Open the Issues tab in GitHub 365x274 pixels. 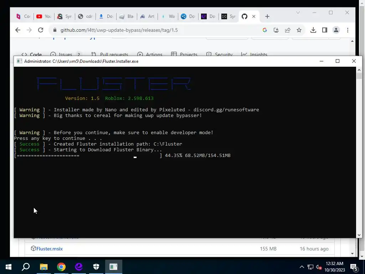click(65, 54)
